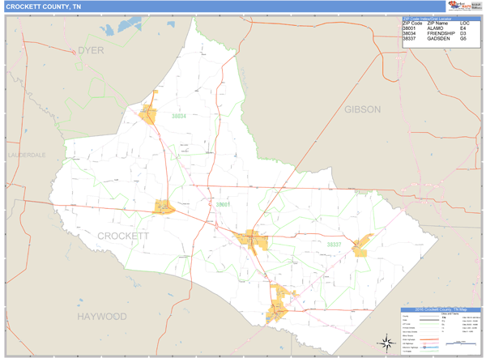Select 'ALAMO' in the ZIP index table
486x358 pixels.
[435, 28]
